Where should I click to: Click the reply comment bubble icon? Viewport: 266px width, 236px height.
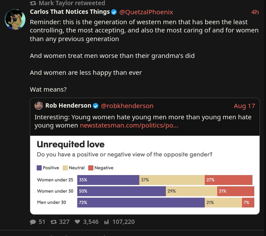(x=33, y=222)
